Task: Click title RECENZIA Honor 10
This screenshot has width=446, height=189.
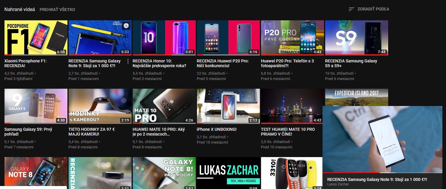Action: [159, 63]
